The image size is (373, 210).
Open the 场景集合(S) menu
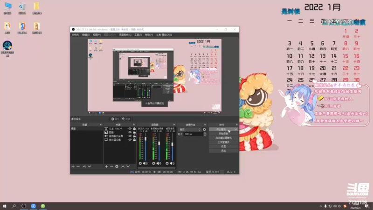(125, 35)
